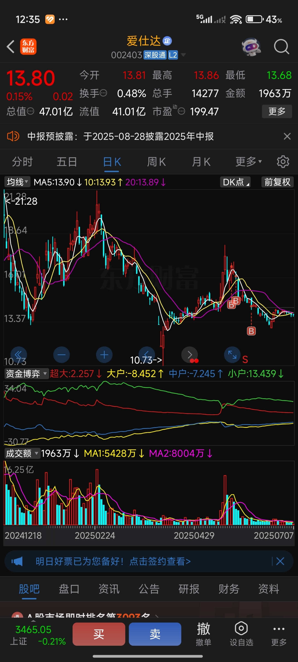Tap 小户:13.439 fund flow value

click(x=256, y=374)
